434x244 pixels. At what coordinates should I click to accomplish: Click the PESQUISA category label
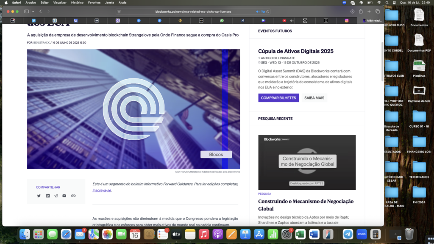coord(264,194)
